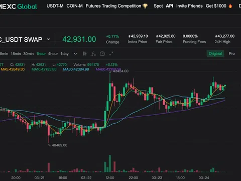
Task: Switch to the Original chart view
Action: (215, 54)
